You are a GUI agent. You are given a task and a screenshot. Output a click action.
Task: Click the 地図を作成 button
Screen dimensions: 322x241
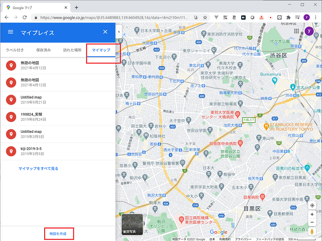[59, 233]
